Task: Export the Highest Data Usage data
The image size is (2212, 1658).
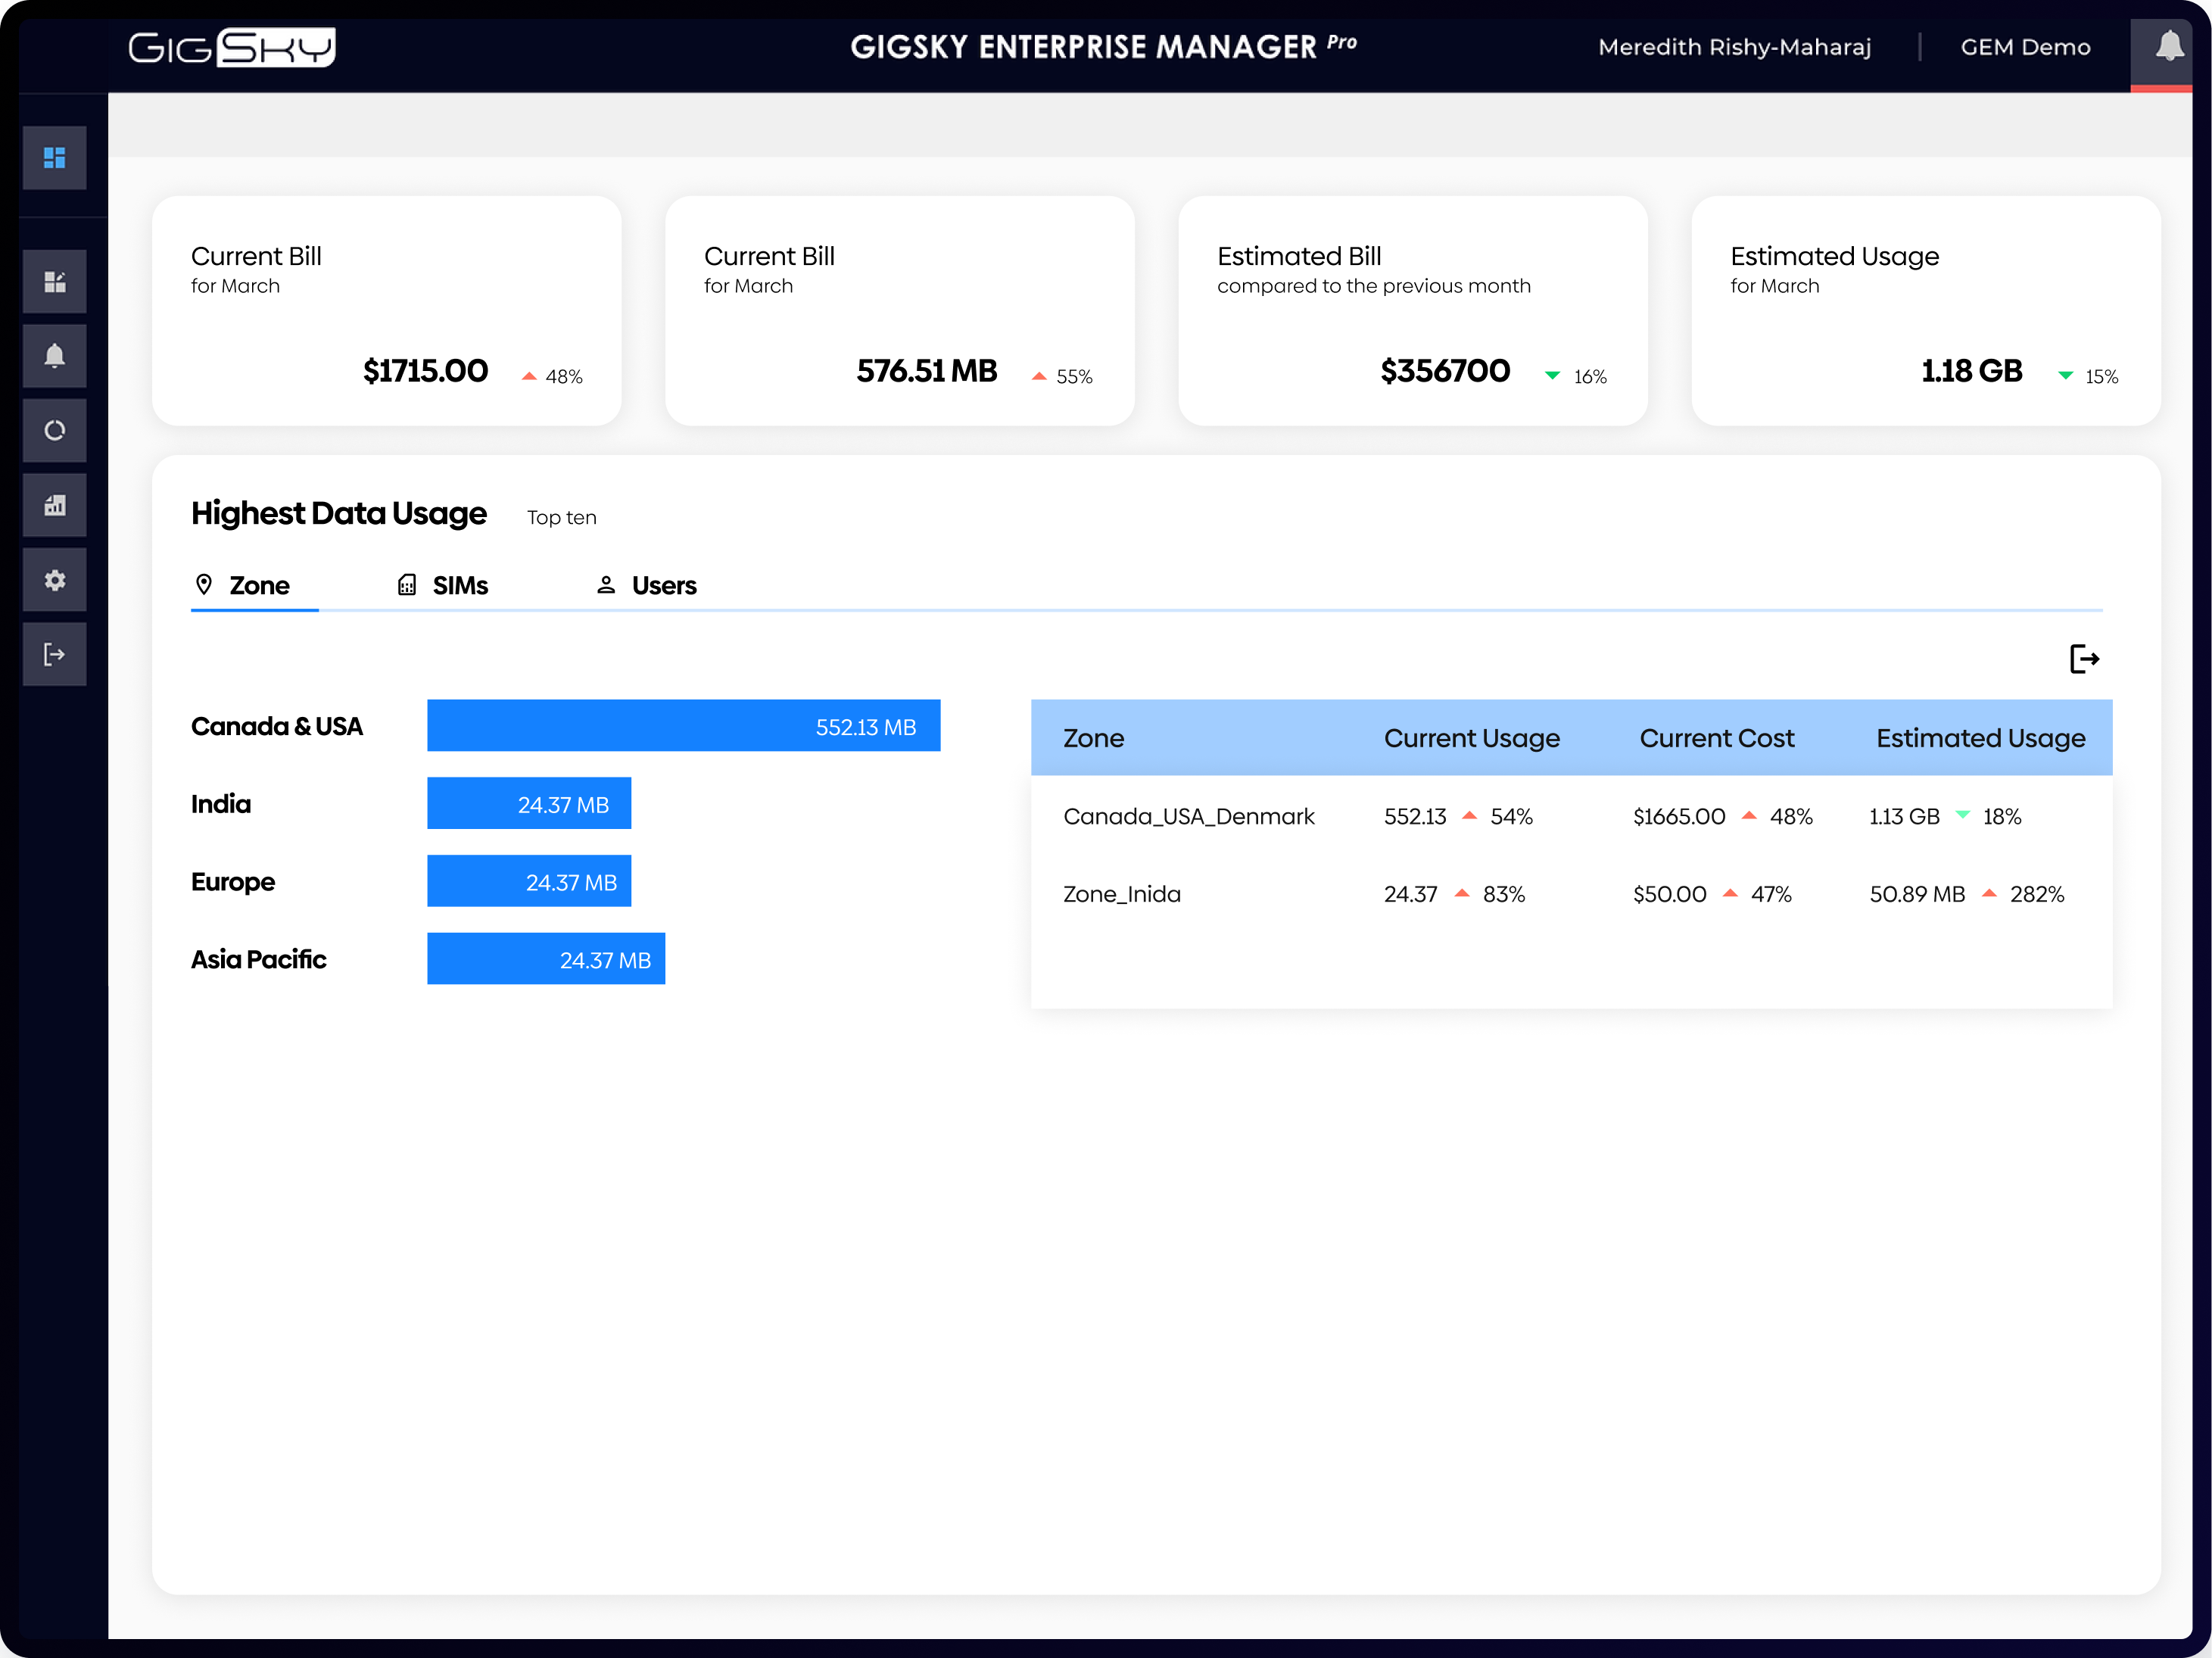Action: click(x=2085, y=659)
